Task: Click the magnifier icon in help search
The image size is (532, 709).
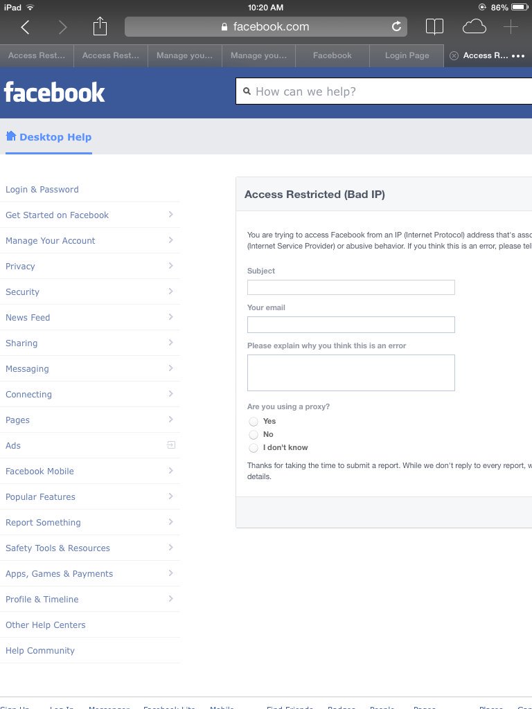Action: tap(247, 91)
